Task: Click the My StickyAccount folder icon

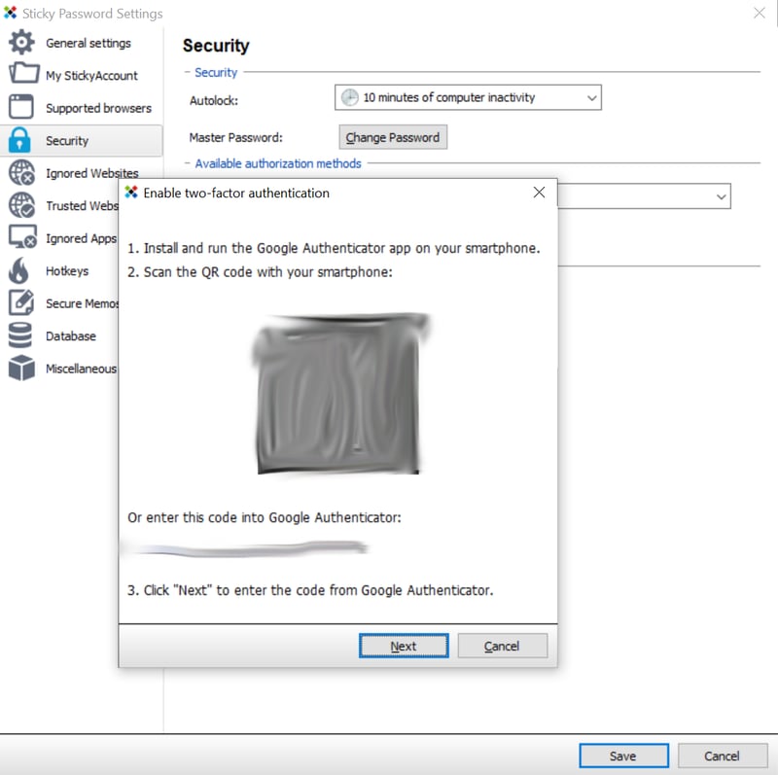Action: (x=23, y=74)
